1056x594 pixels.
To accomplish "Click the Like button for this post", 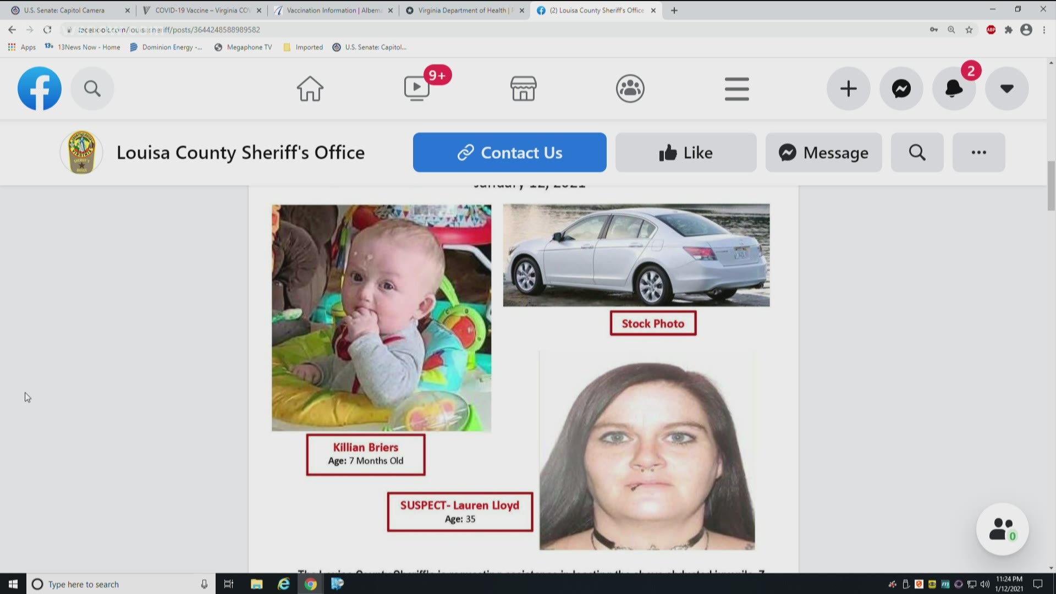I will (685, 152).
